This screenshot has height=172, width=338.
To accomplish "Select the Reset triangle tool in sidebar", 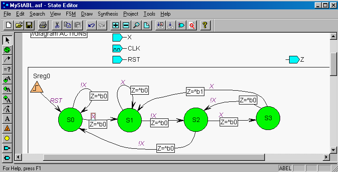I will (7, 128).
